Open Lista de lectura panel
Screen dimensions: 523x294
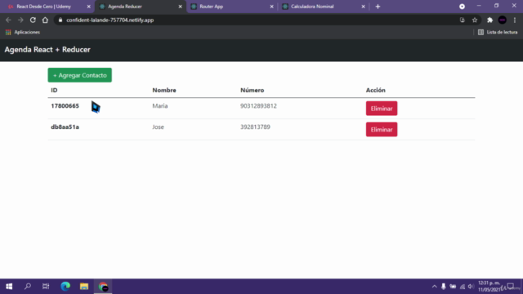(x=498, y=33)
